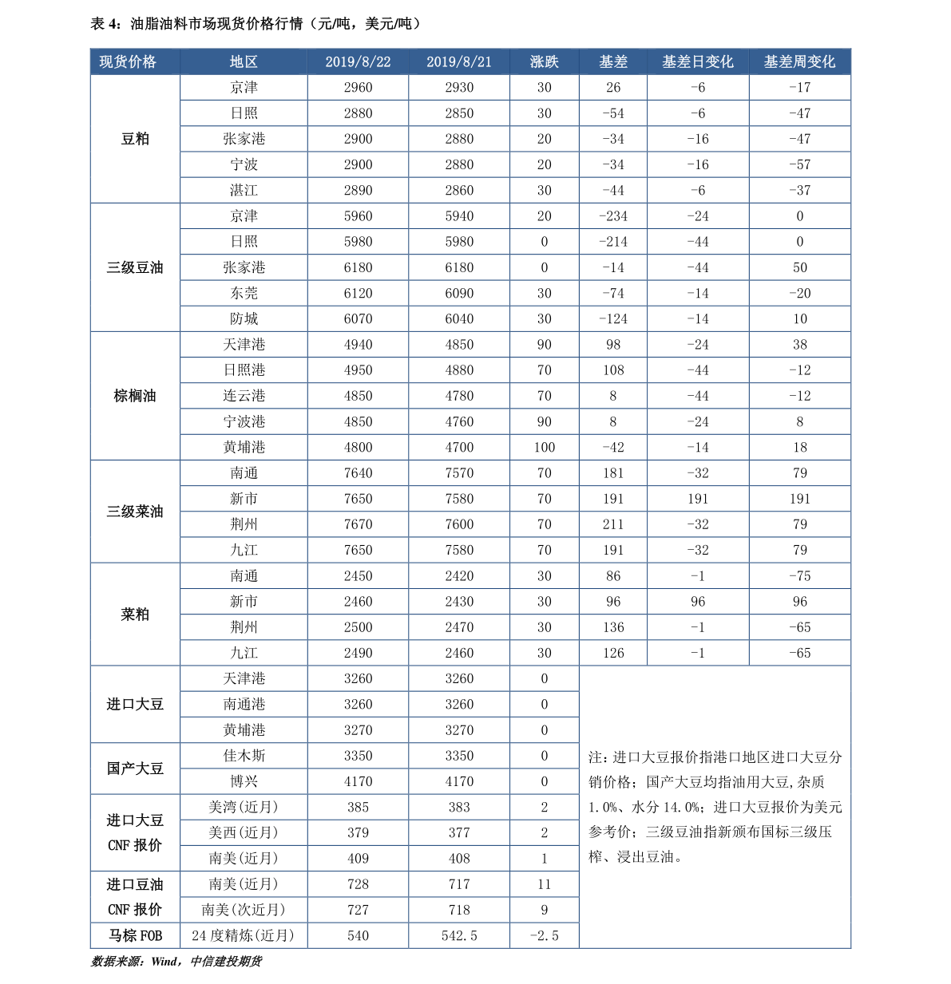Click first merged cell under 现货价格
The image size is (951, 984).
(x=135, y=139)
